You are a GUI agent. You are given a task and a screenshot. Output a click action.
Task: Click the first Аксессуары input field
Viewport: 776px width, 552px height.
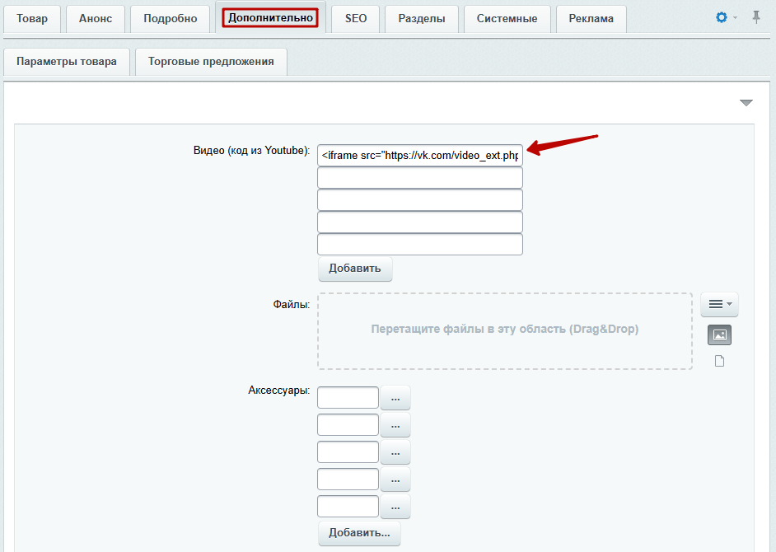click(348, 398)
